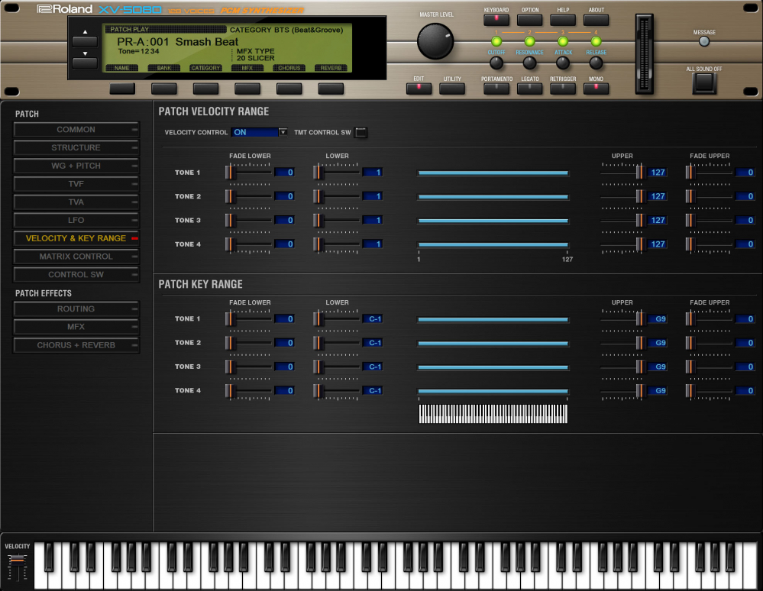This screenshot has width=763, height=591.
Task: Click the button under MFX display label
Action: (x=247, y=89)
